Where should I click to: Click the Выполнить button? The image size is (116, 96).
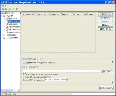point(106,88)
